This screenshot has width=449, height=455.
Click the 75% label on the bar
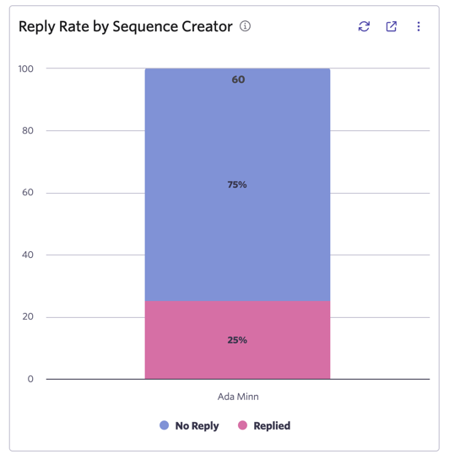tap(237, 184)
